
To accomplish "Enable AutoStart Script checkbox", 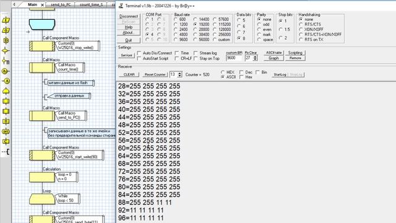I will pos(139,58).
